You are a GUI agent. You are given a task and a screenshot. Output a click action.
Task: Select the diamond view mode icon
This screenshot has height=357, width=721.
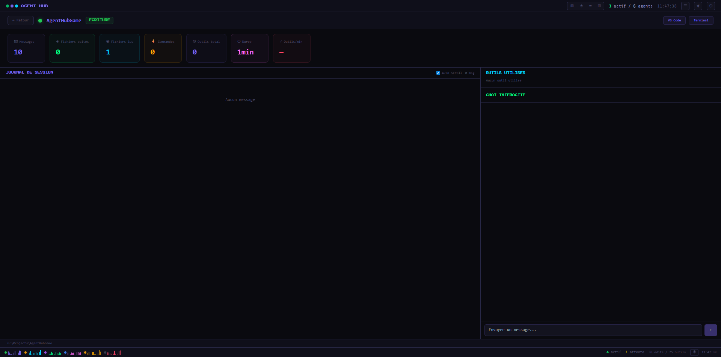[x=581, y=6]
